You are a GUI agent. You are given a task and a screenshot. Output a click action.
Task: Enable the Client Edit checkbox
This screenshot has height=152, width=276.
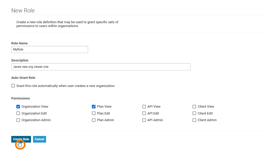[195, 113]
